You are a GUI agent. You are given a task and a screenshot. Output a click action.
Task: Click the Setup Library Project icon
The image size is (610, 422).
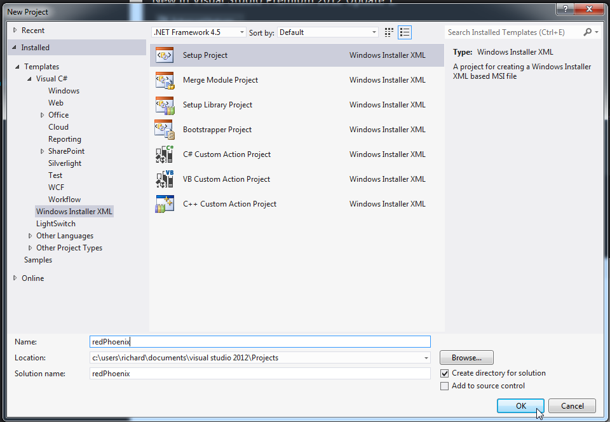point(165,105)
